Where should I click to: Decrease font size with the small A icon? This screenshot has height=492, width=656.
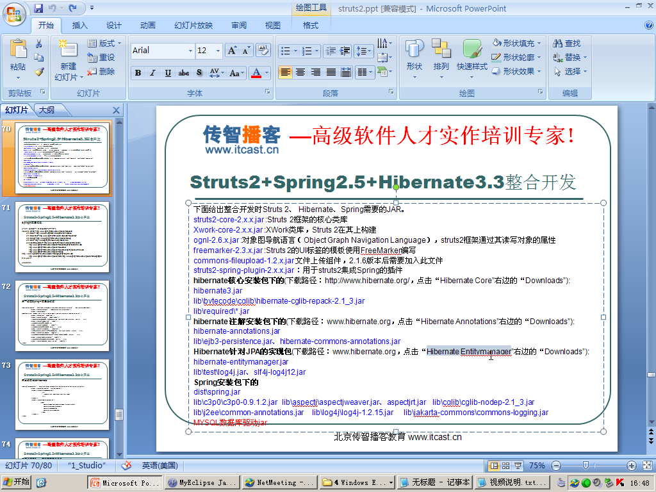pos(246,51)
